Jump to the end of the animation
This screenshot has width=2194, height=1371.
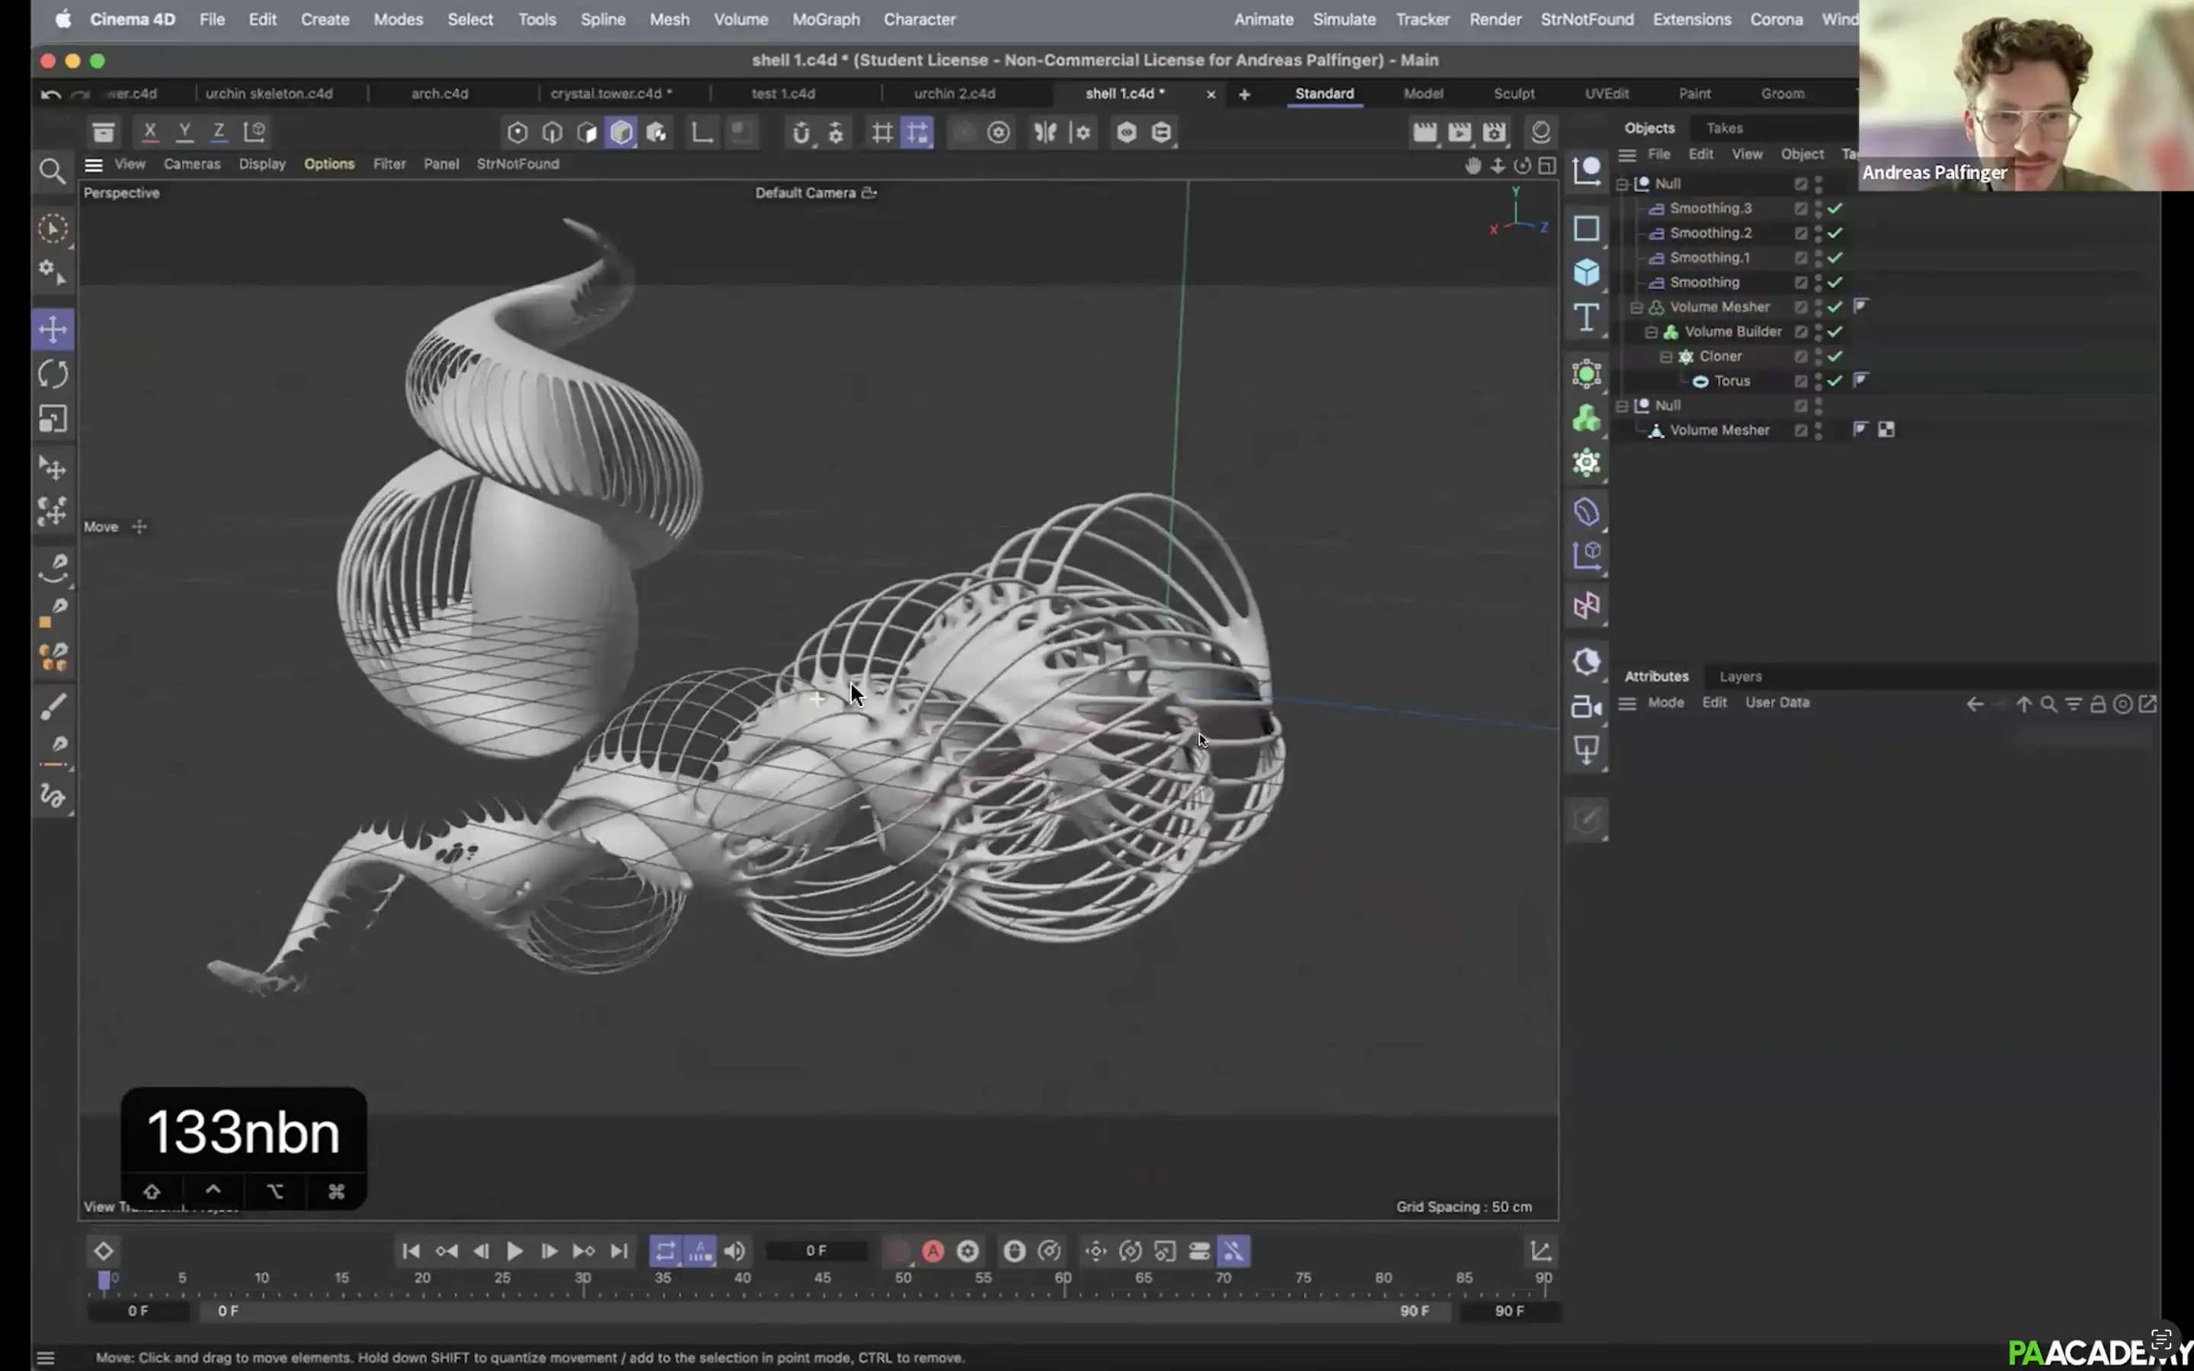(x=619, y=1251)
